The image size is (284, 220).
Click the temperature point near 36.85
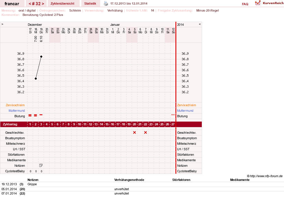[41, 57]
